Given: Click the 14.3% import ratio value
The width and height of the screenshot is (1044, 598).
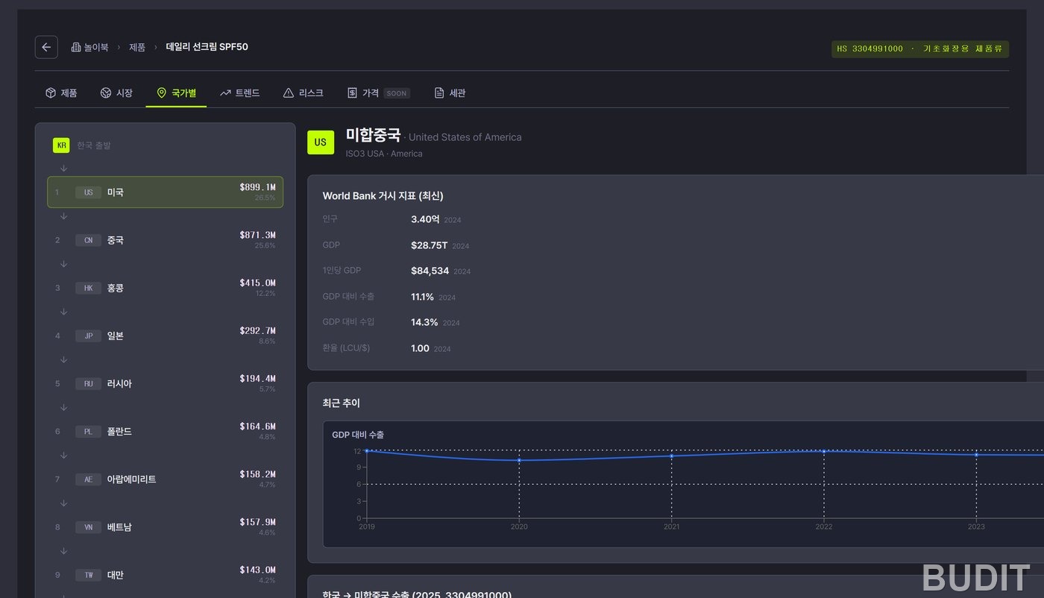Looking at the screenshot, I should tap(424, 322).
